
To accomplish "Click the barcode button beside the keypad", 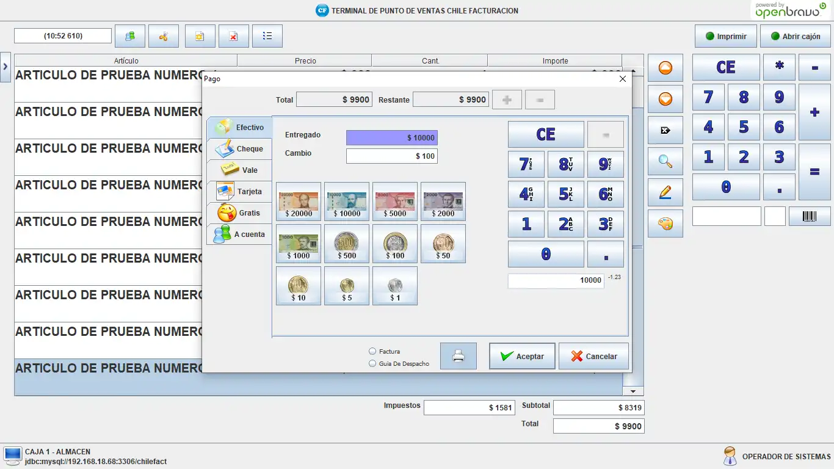I will click(x=810, y=216).
